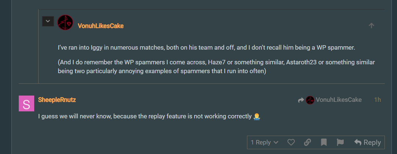The height and width of the screenshot is (154, 397).
Task: Click the shrugging person emoji
Action: (x=257, y=117)
